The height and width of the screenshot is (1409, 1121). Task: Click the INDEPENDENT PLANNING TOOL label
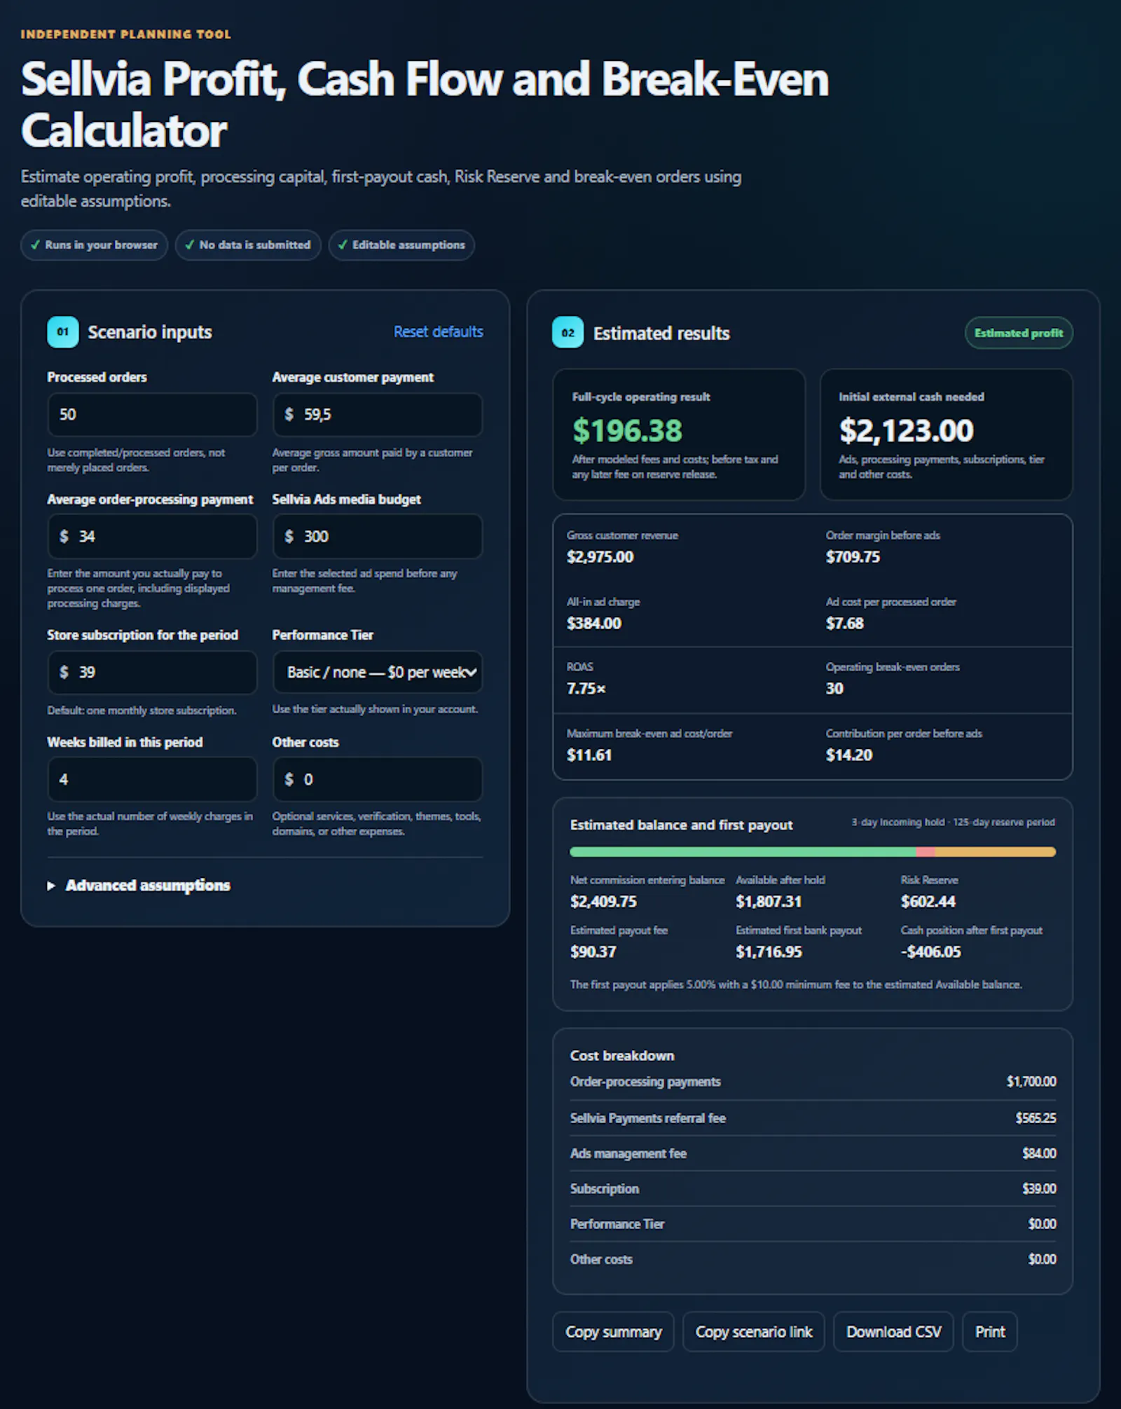click(126, 34)
